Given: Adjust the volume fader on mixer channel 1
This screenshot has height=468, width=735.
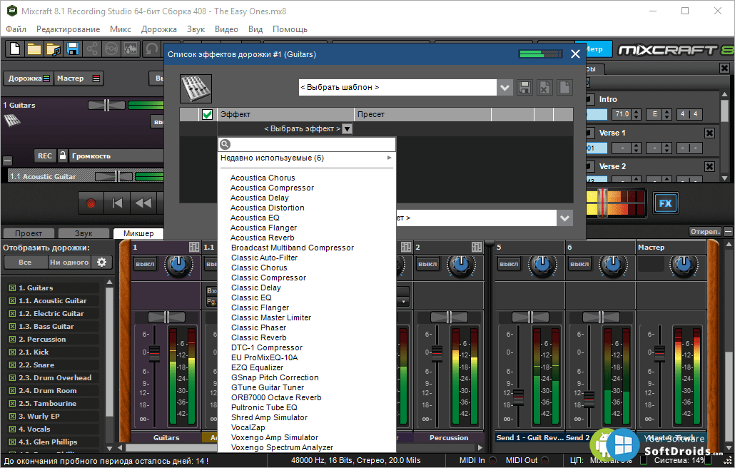Looking at the screenshot, I should 154,352.
